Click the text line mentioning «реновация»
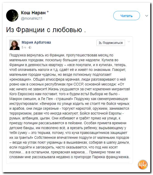This screenshot has height=175, width=153. 67,79
